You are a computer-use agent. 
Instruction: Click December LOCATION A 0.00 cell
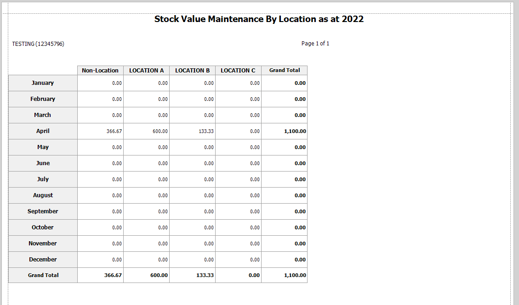(146, 260)
